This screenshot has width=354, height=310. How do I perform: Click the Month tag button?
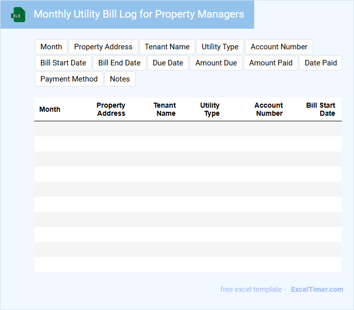[x=51, y=47]
